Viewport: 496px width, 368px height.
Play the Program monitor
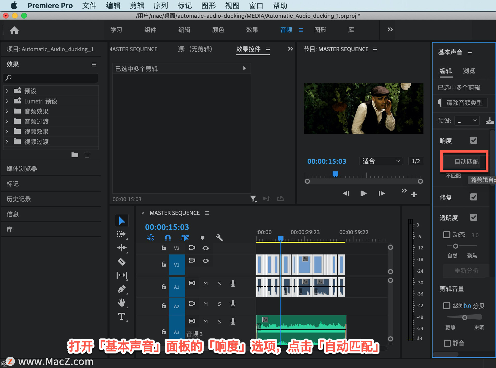point(363,193)
